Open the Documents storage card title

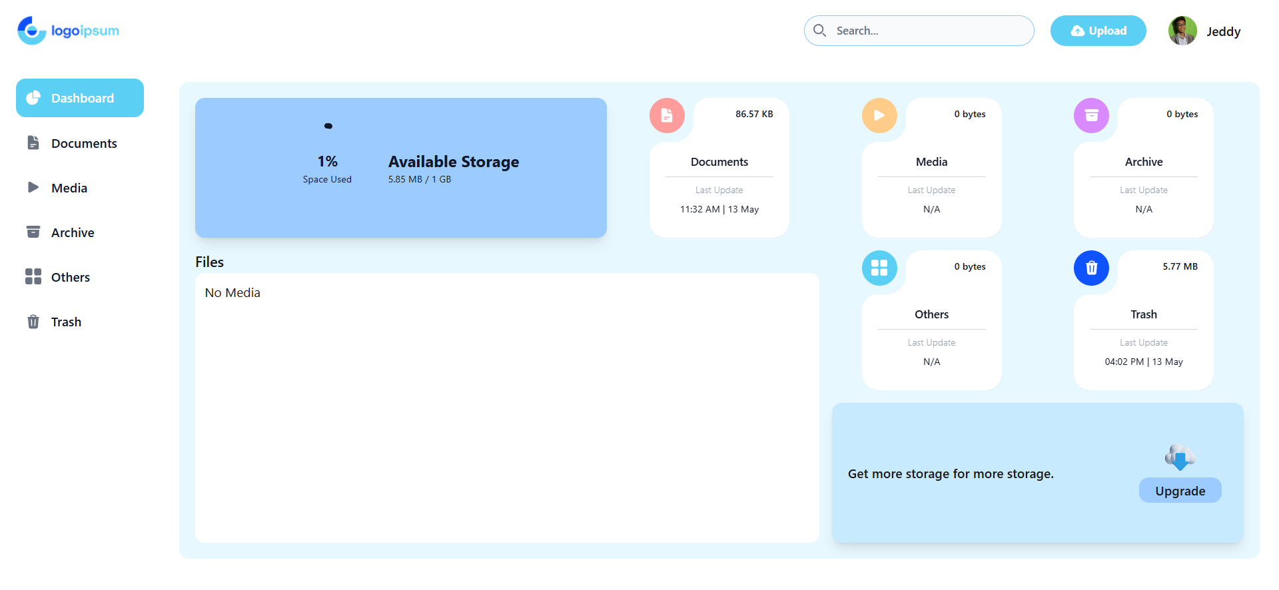[x=719, y=162]
